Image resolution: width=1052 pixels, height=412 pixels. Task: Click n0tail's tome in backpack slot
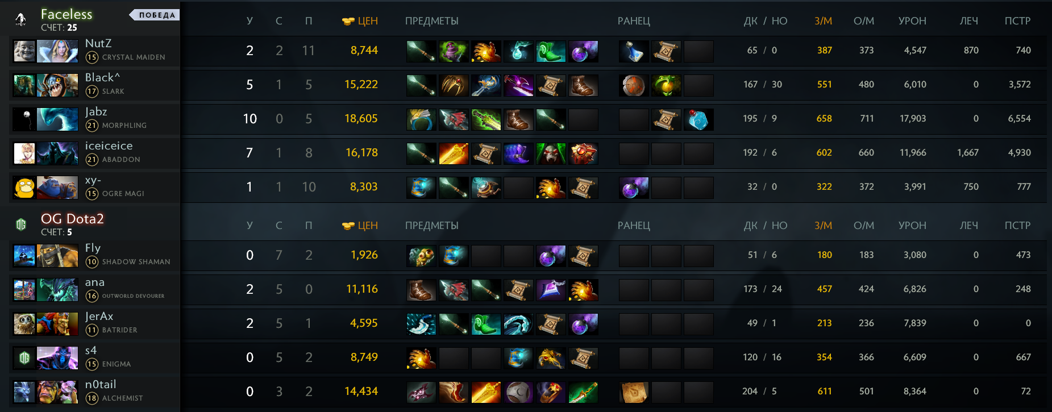pyautogui.click(x=634, y=392)
